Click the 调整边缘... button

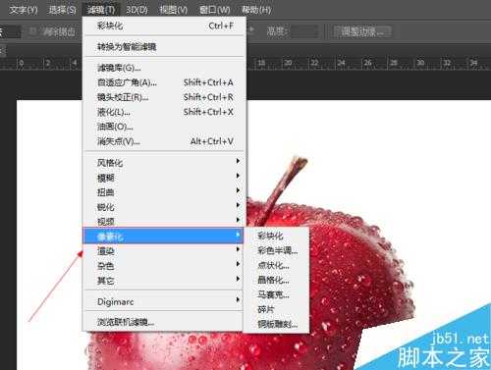point(362,31)
